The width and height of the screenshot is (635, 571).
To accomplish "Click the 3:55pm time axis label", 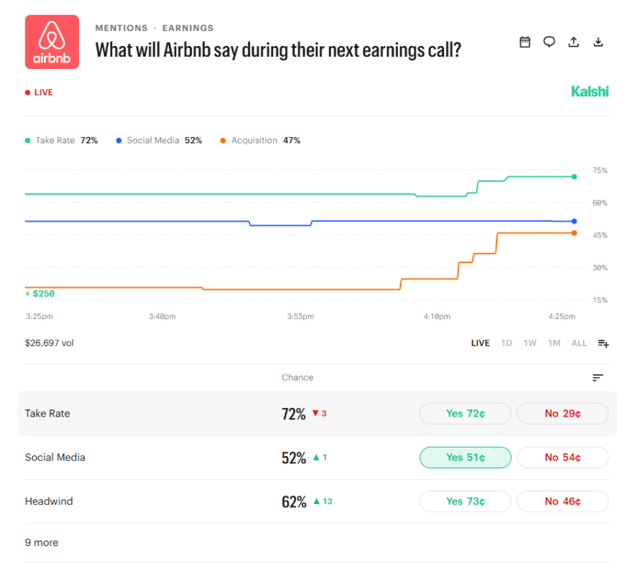I will 300,316.
